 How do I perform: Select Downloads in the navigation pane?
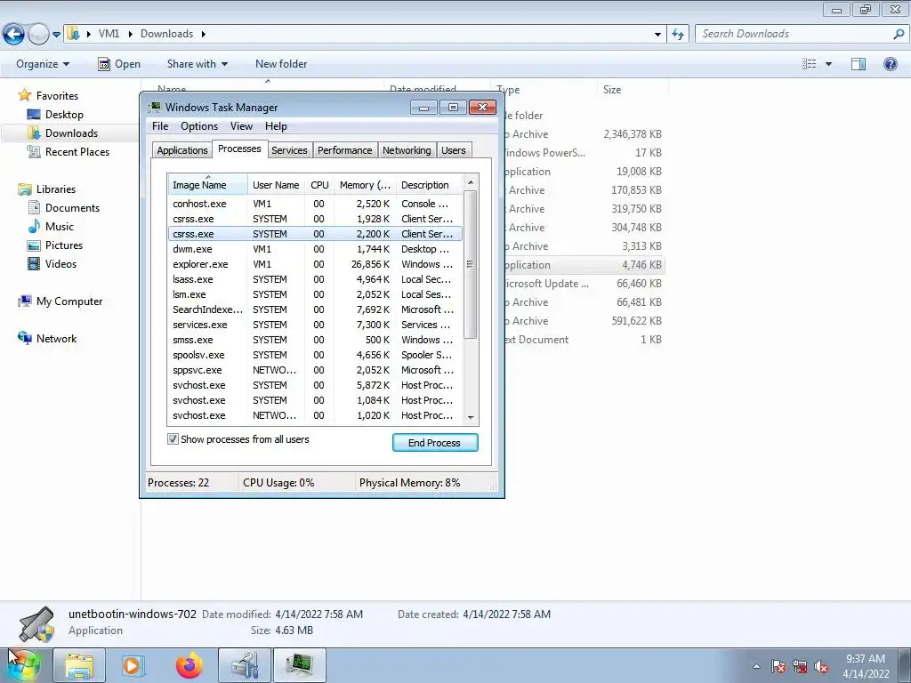pos(63,133)
